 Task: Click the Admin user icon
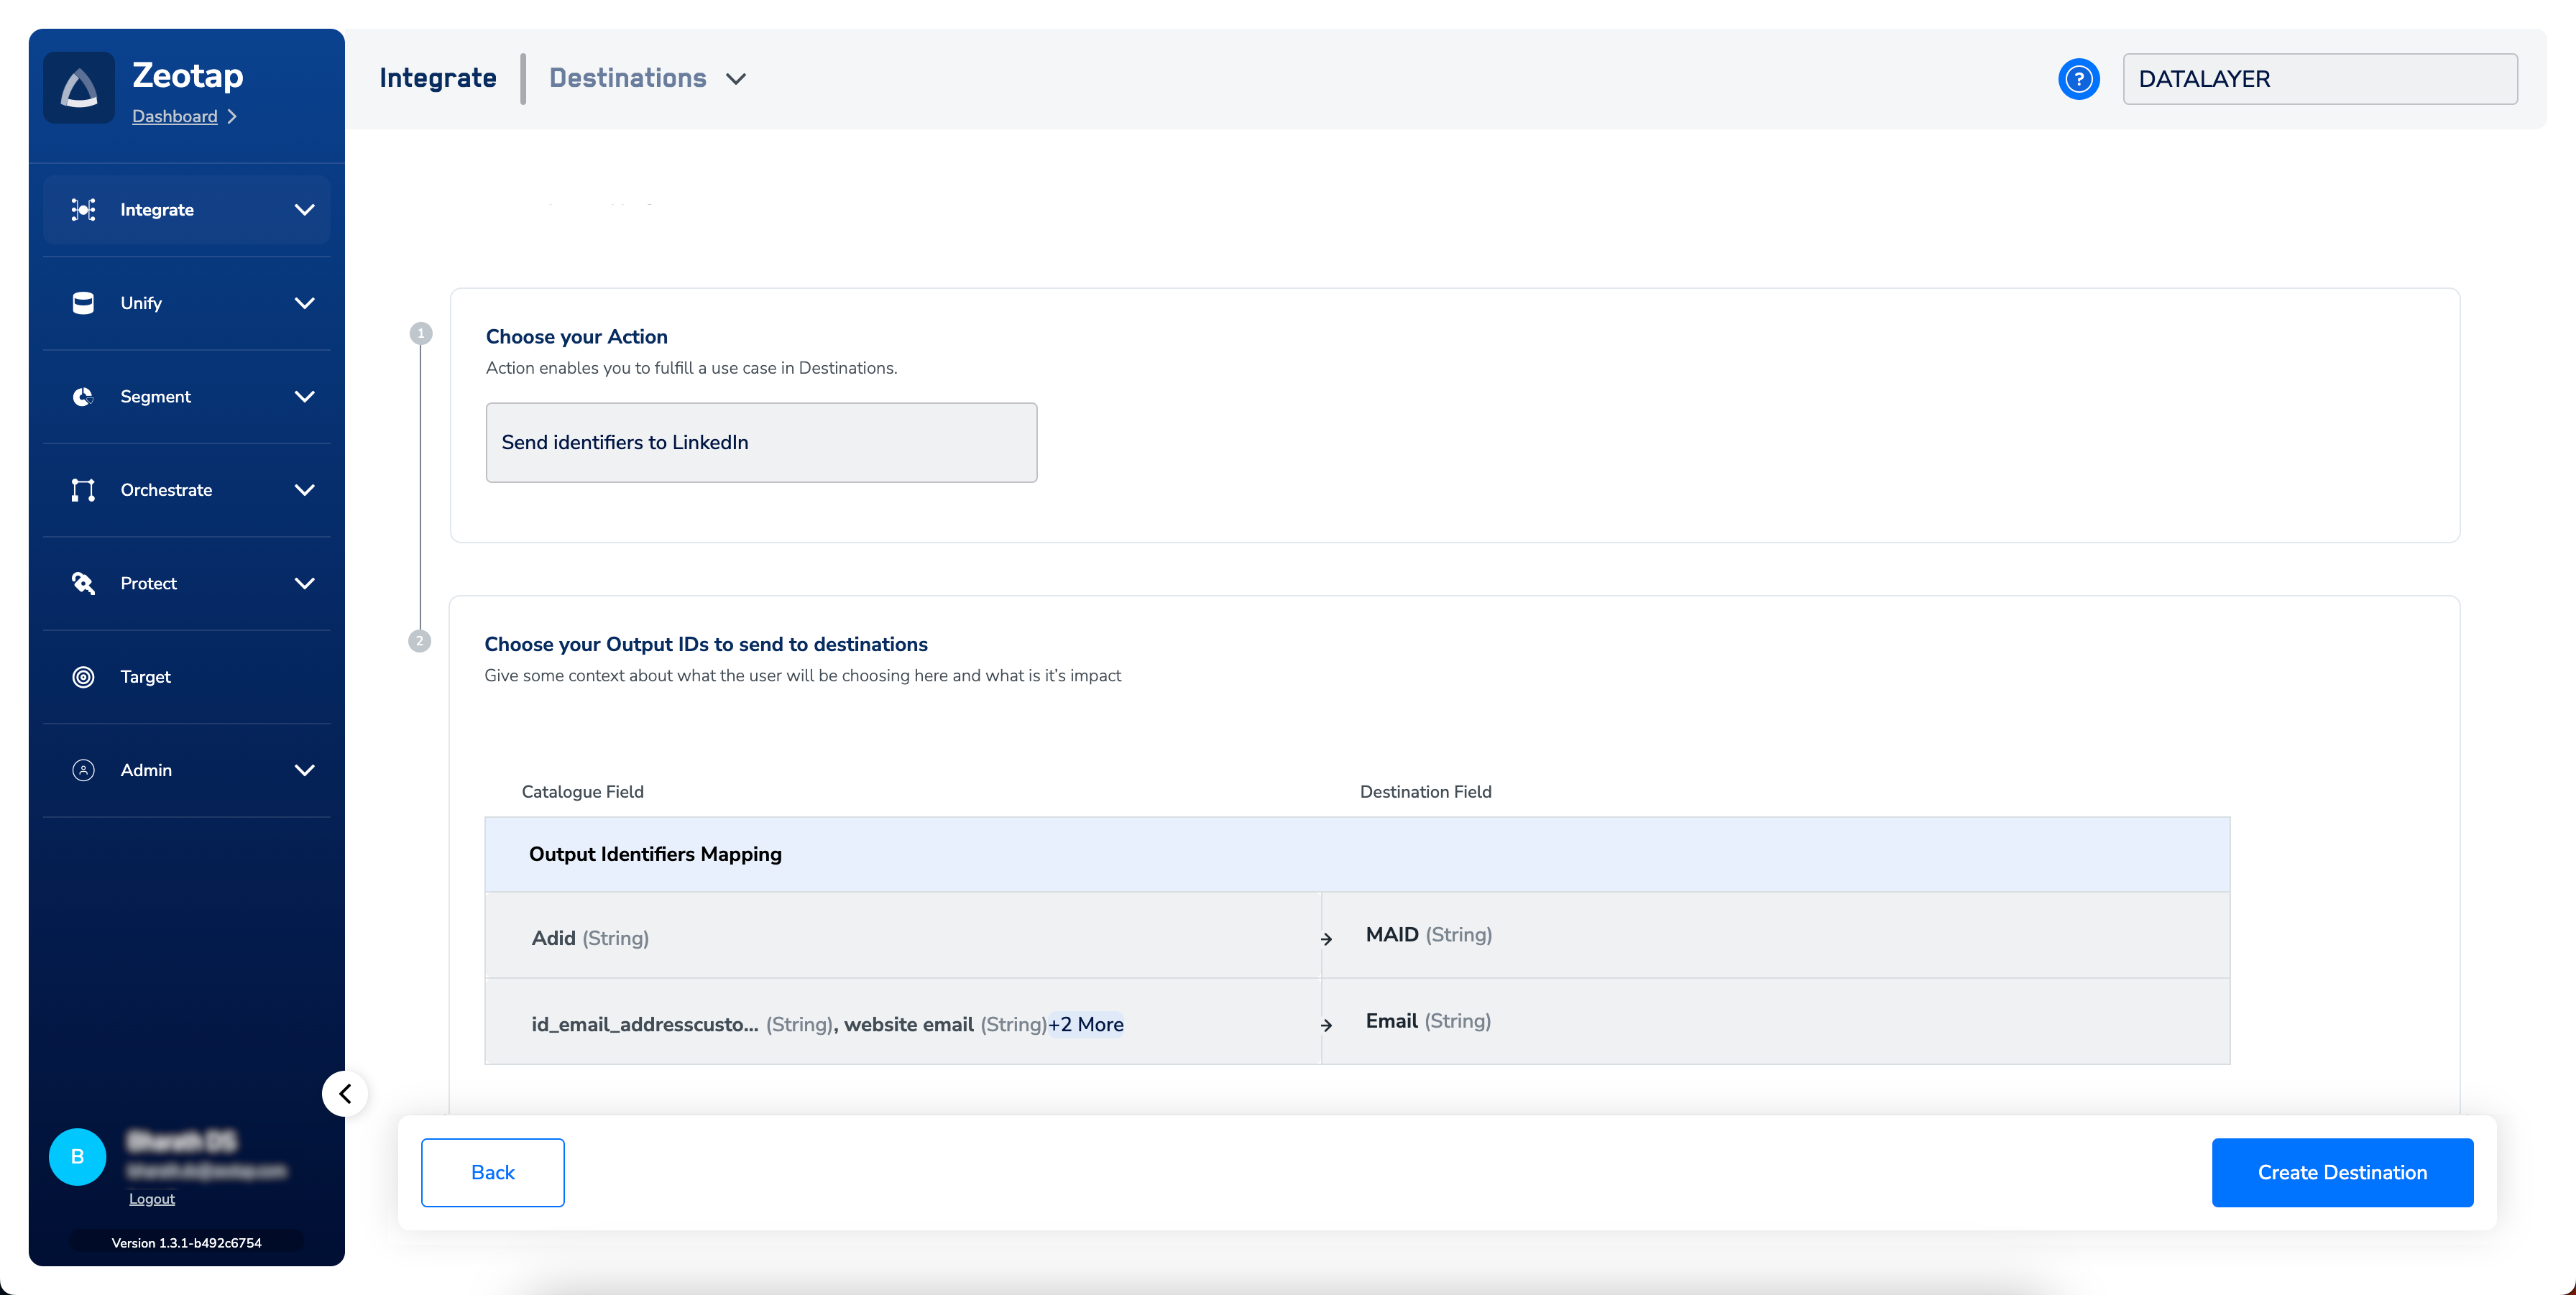[x=83, y=770]
